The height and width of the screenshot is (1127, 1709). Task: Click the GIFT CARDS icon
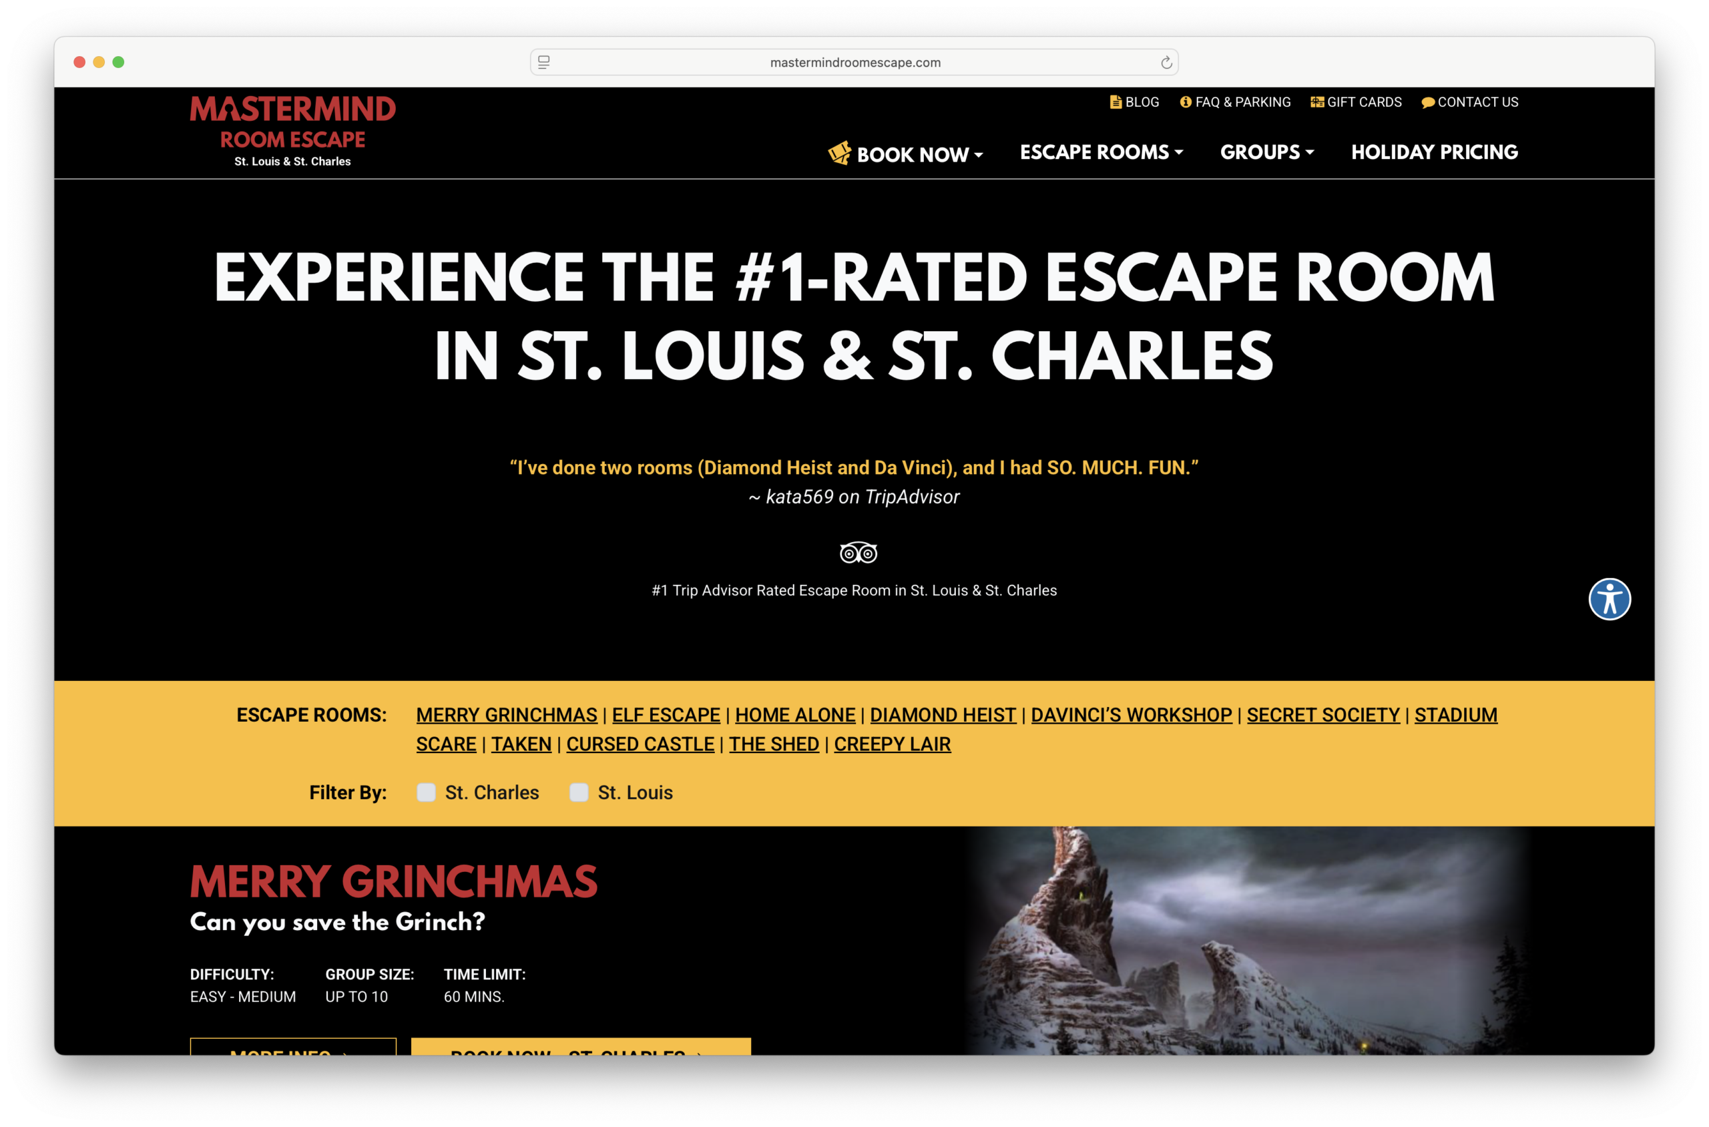point(1317,102)
